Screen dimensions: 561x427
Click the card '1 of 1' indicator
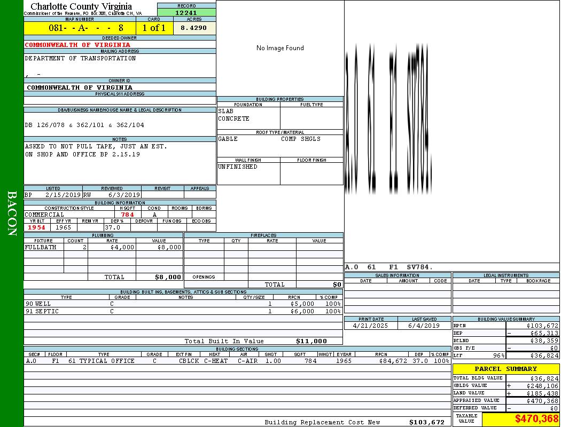(x=154, y=28)
